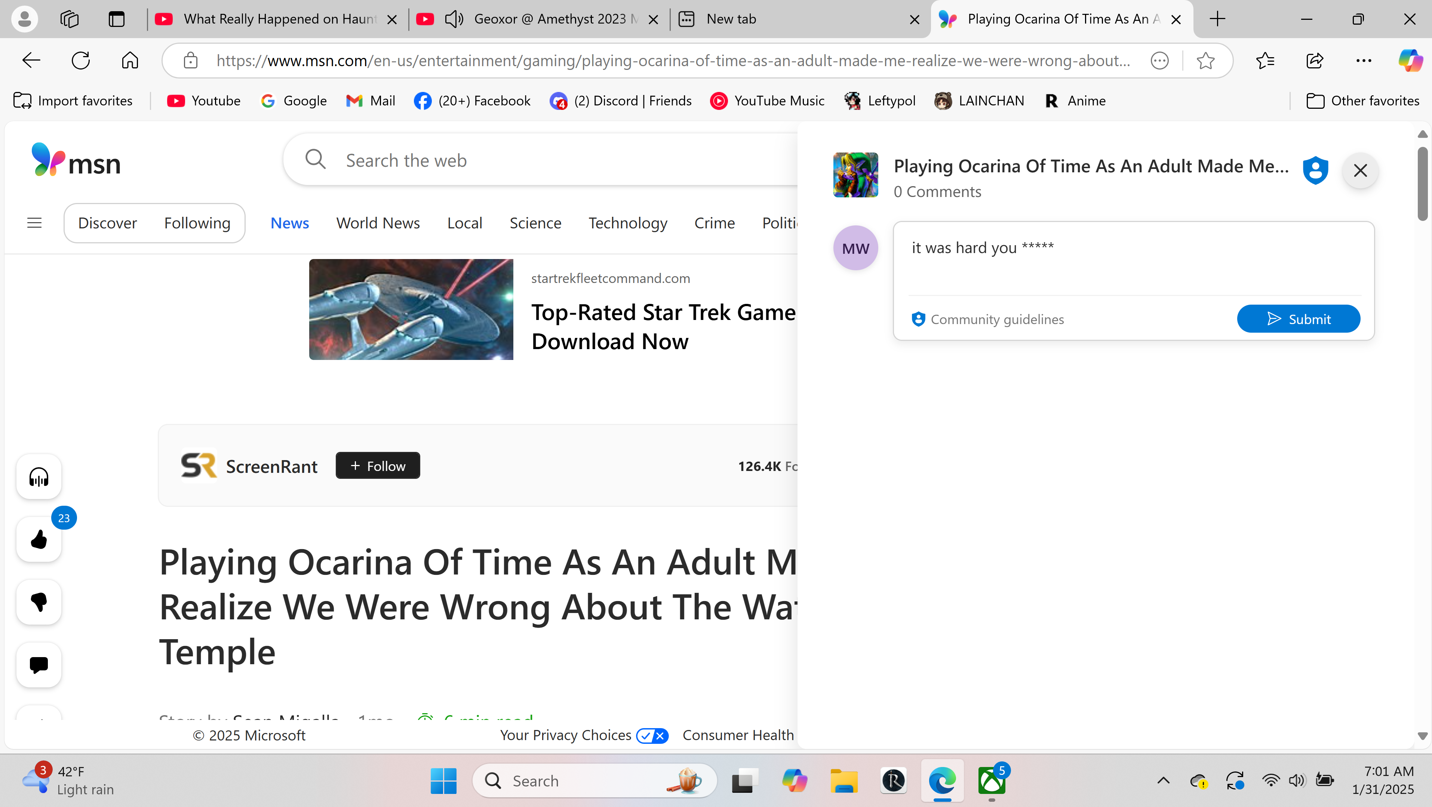Close the comments panel

click(x=1360, y=170)
